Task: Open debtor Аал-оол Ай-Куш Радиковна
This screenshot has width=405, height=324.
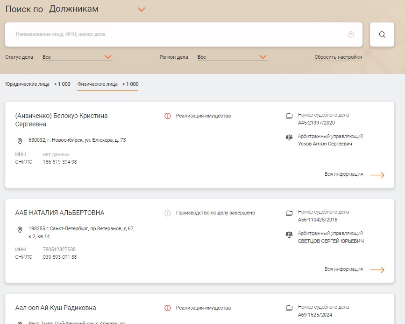Action: [x=56, y=308]
